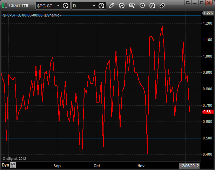The width and height of the screenshot is (215, 170).
Task: Click the Nov label on time axis
Action: (x=141, y=166)
